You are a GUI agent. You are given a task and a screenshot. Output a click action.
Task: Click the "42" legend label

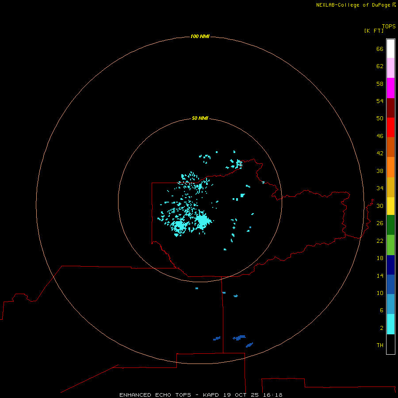(x=380, y=153)
